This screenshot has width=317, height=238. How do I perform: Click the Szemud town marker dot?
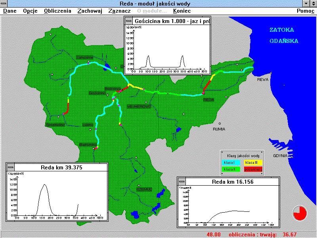pos(139,185)
